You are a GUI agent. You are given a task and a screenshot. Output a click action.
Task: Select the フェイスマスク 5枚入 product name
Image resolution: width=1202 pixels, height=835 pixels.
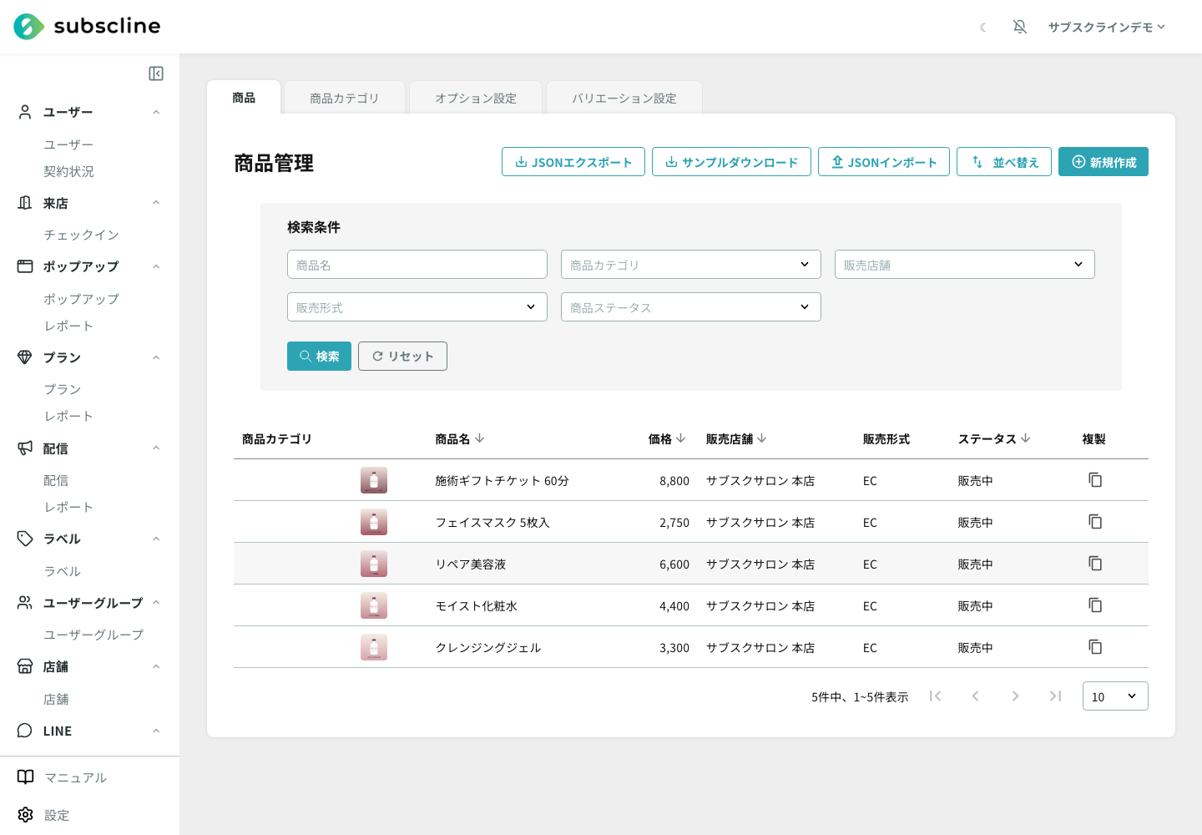tap(492, 522)
